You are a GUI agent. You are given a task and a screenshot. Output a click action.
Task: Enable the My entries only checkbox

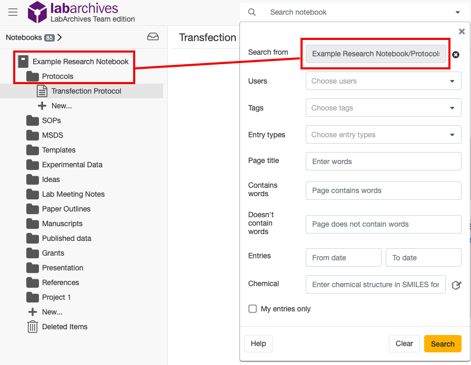(x=253, y=309)
